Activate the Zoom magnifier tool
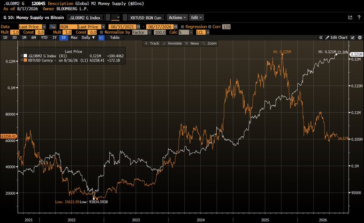 209,43
